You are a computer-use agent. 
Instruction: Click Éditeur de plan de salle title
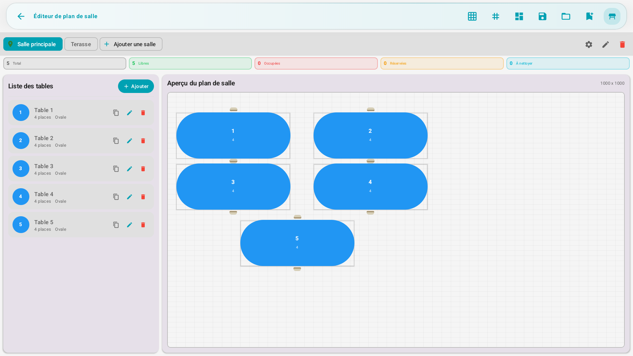(65, 16)
